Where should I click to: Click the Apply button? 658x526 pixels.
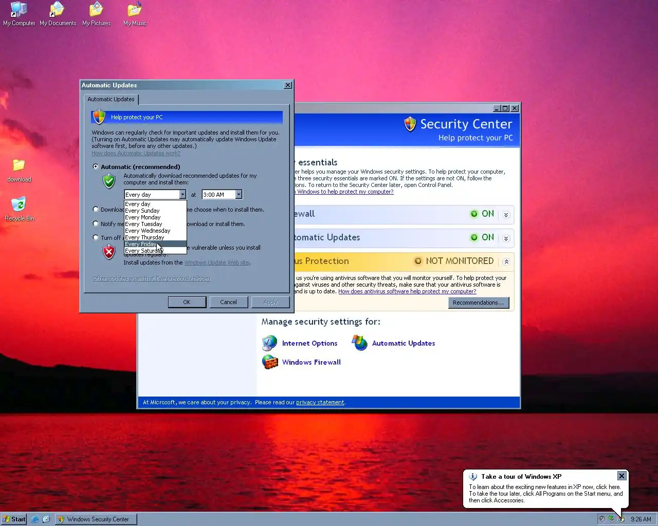[x=270, y=302]
